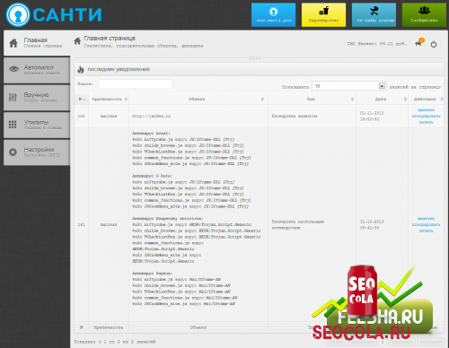
Task: Click the notifications icon with orange badge
Action: click(418, 43)
